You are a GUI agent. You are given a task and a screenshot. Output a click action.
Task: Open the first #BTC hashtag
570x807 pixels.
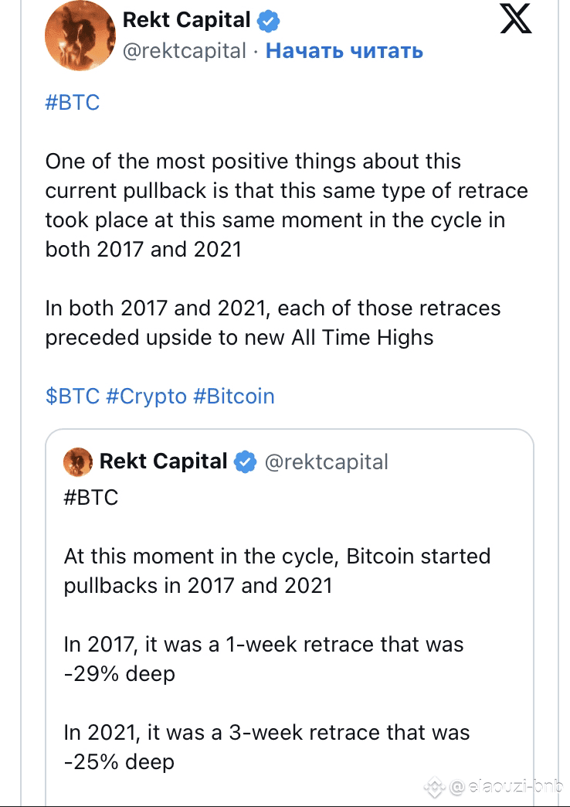pos(73,102)
